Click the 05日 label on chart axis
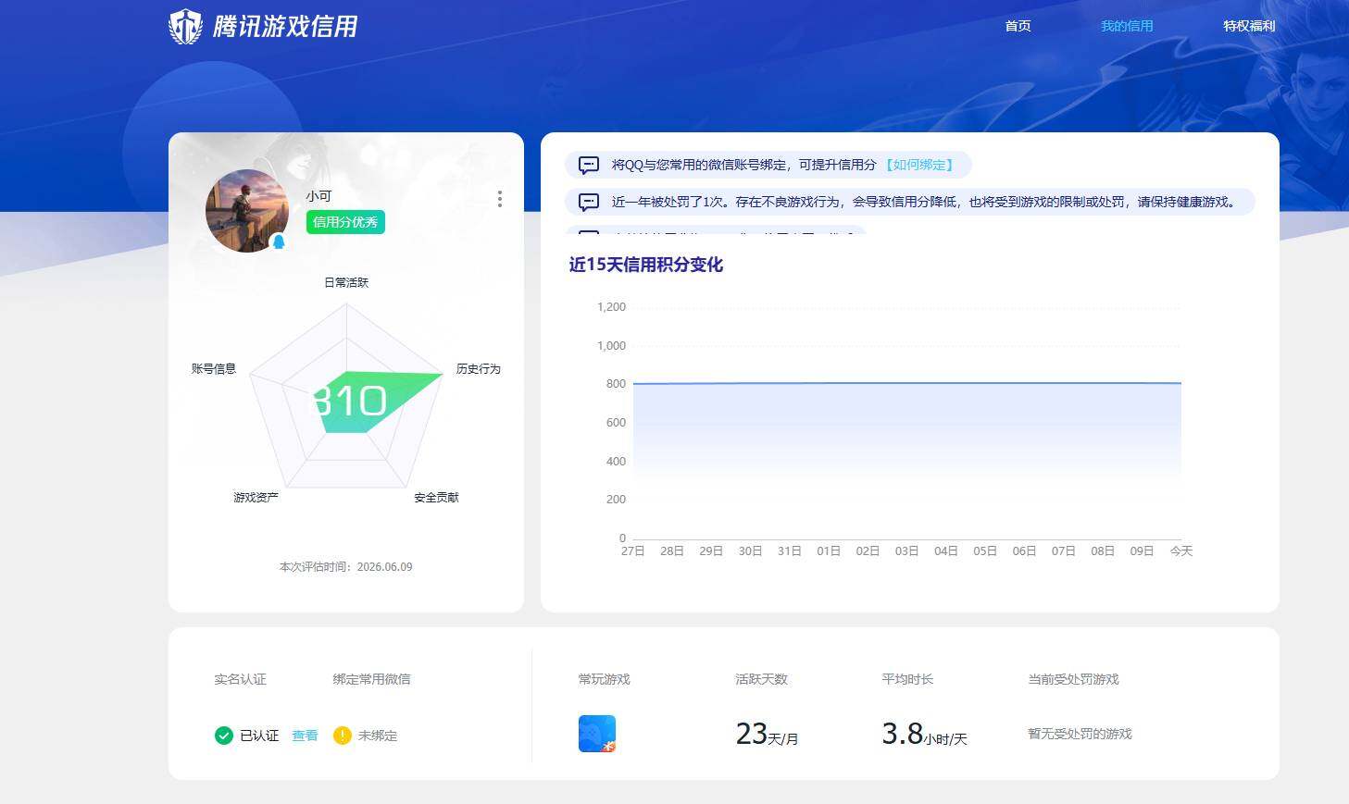This screenshot has height=804, width=1349. coord(985,550)
